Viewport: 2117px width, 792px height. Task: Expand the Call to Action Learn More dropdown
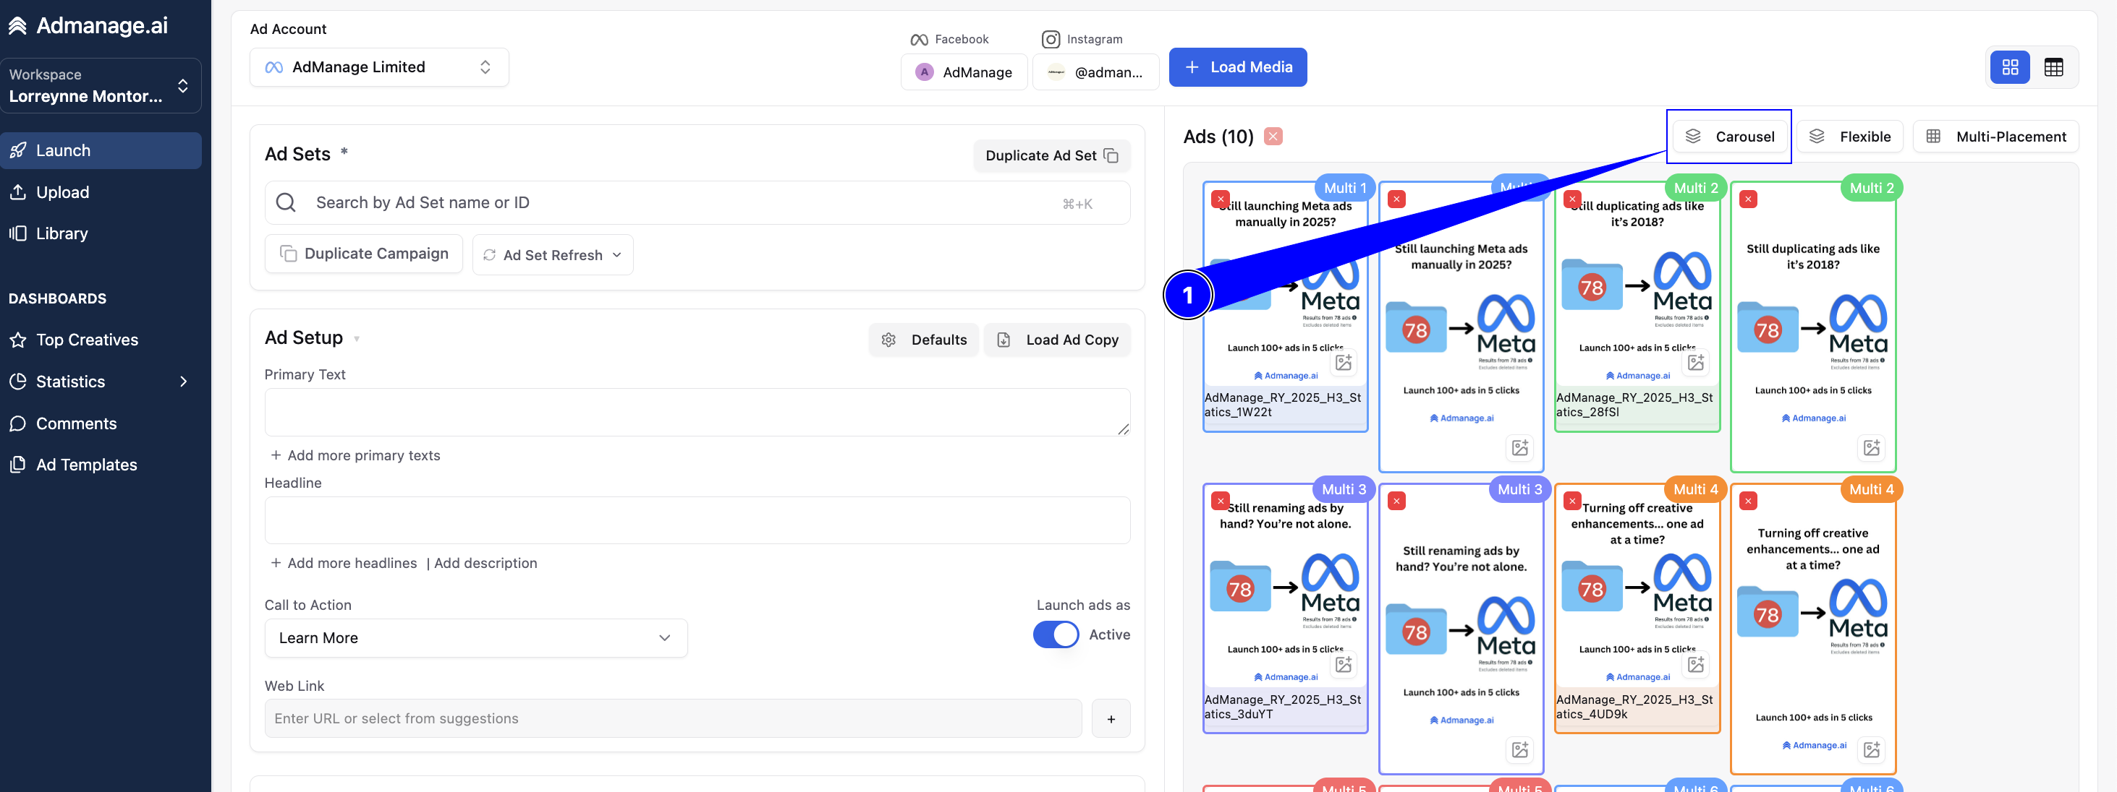click(x=476, y=639)
